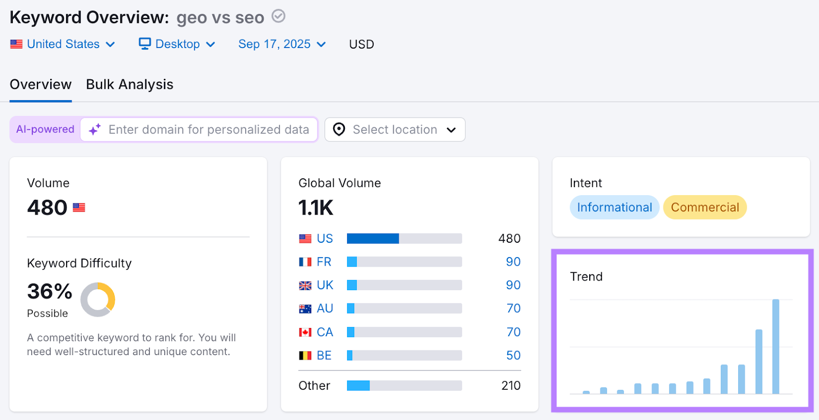This screenshot has height=420, width=819.
Task: Click the Informational intent badge
Action: coord(614,207)
